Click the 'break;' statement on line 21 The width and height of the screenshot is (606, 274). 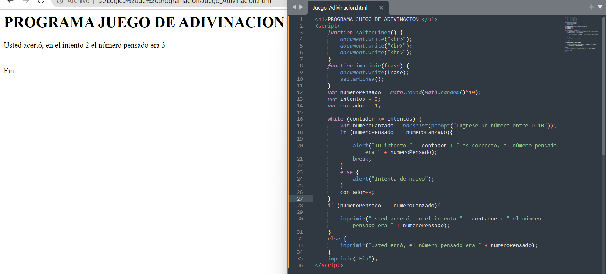coord(362,159)
